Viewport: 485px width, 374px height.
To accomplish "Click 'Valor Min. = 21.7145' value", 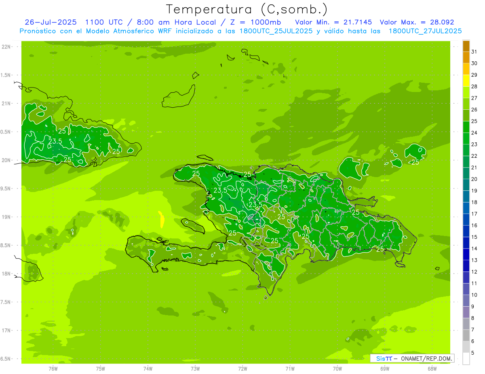I will (x=333, y=22).
